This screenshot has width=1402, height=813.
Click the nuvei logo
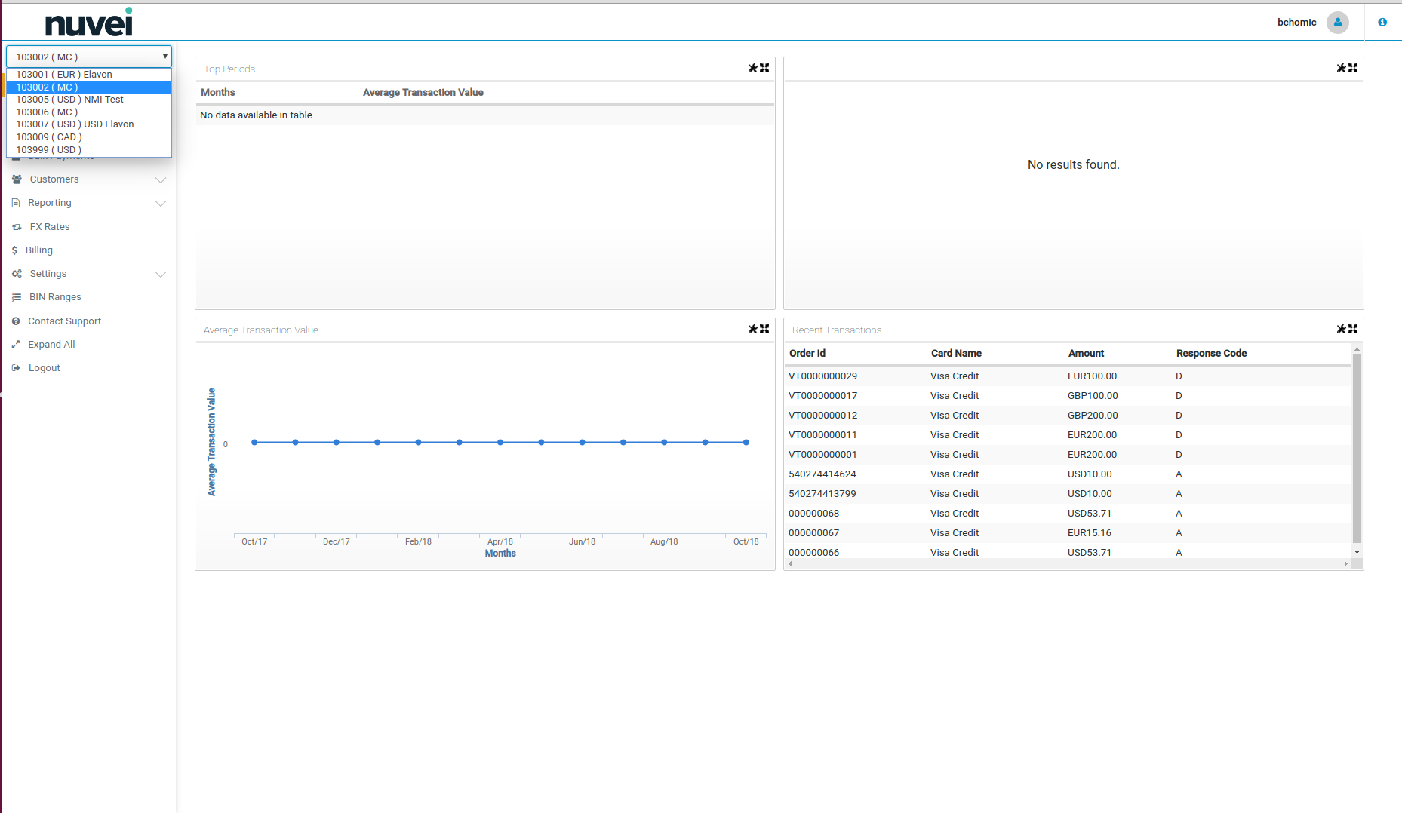pyautogui.click(x=89, y=23)
